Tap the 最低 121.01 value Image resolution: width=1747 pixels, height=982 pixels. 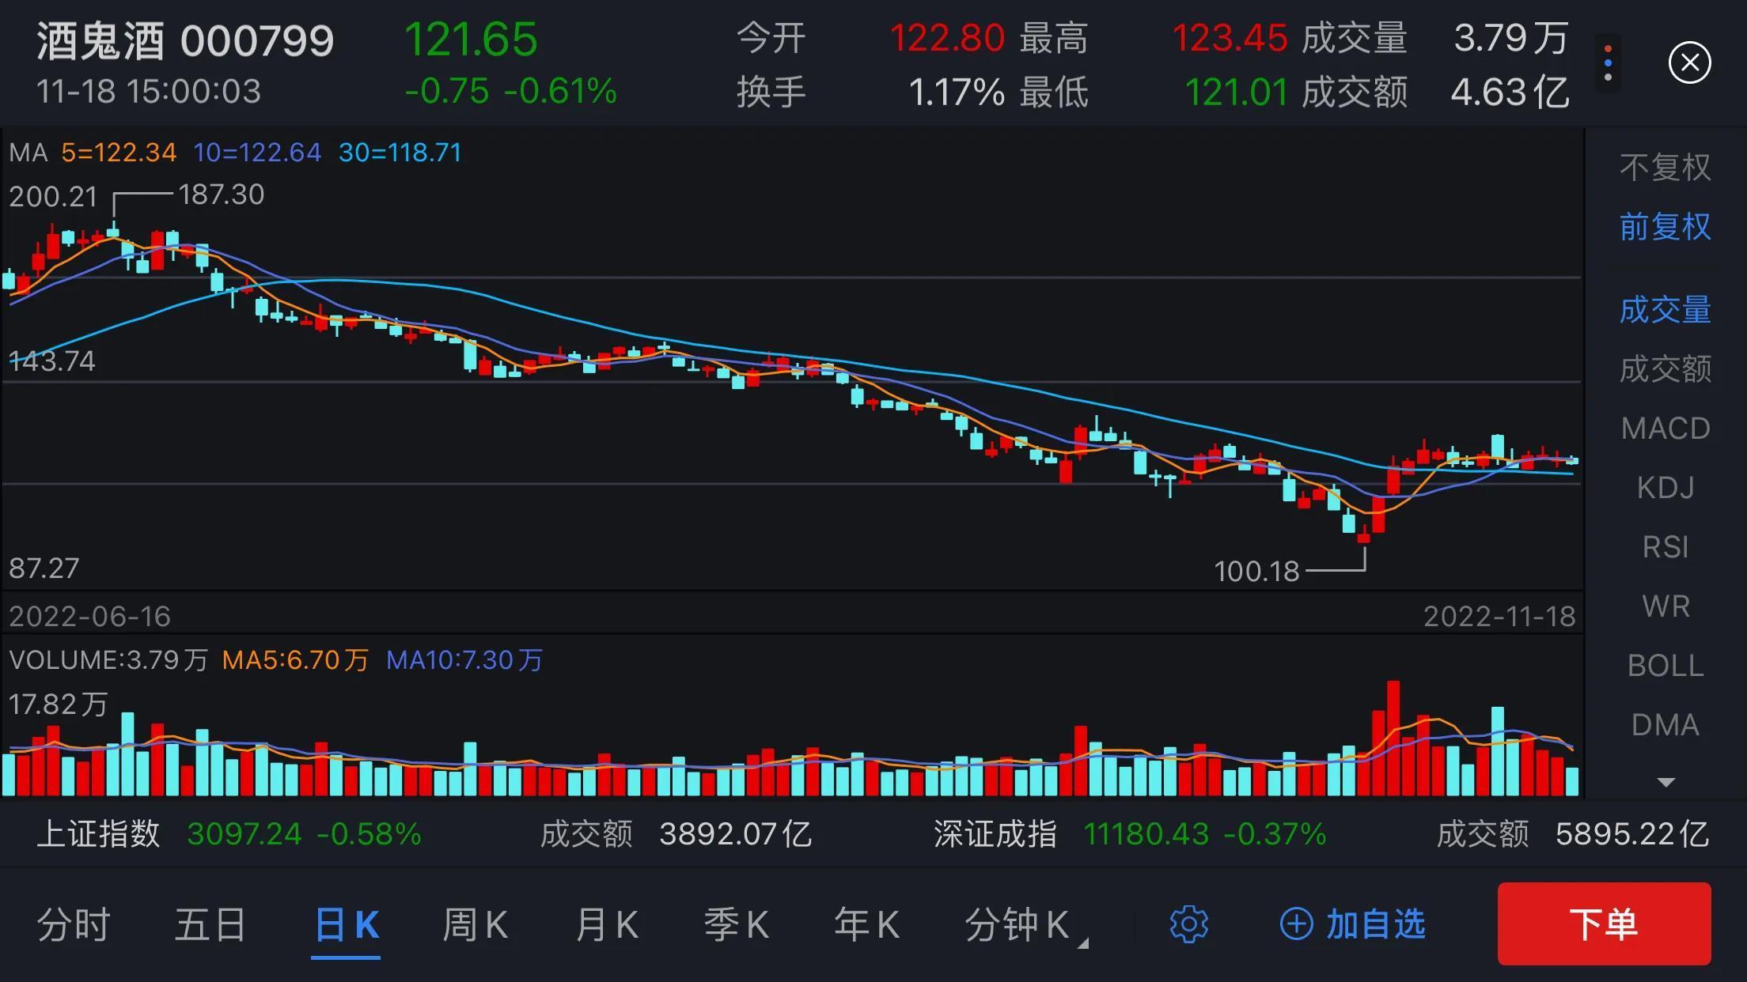pyautogui.click(x=1237, y=93)
